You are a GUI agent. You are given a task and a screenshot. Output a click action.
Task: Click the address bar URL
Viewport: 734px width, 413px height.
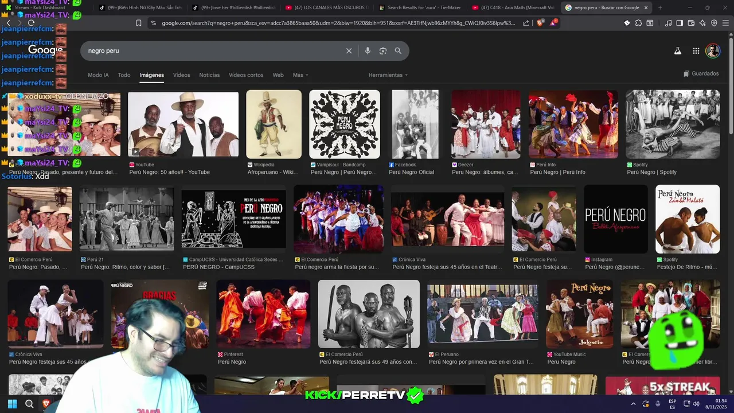pyautogui.click(x=338, y=23)
